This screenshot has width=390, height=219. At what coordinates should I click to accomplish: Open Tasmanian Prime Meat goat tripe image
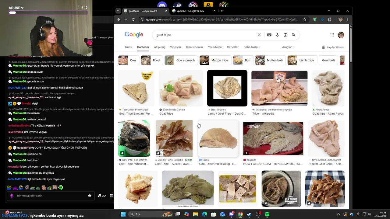(136, 88)
